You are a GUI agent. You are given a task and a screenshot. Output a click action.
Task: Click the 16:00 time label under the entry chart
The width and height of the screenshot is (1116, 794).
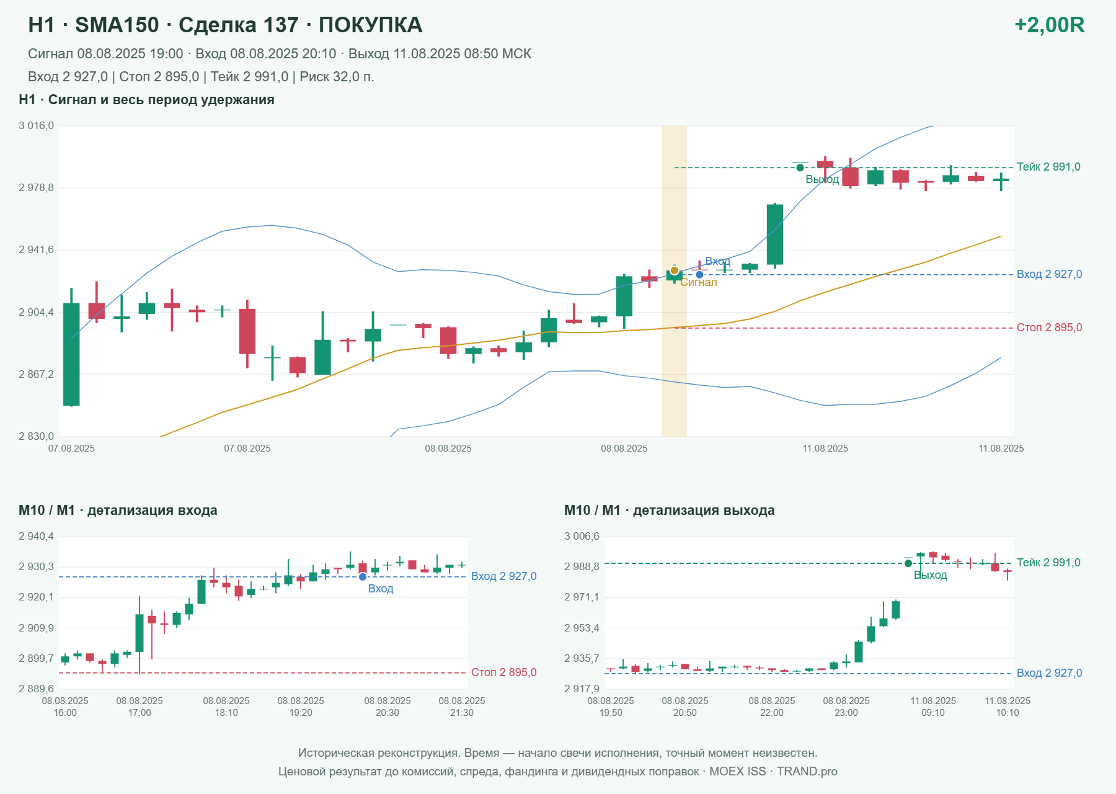pos(65,713)
